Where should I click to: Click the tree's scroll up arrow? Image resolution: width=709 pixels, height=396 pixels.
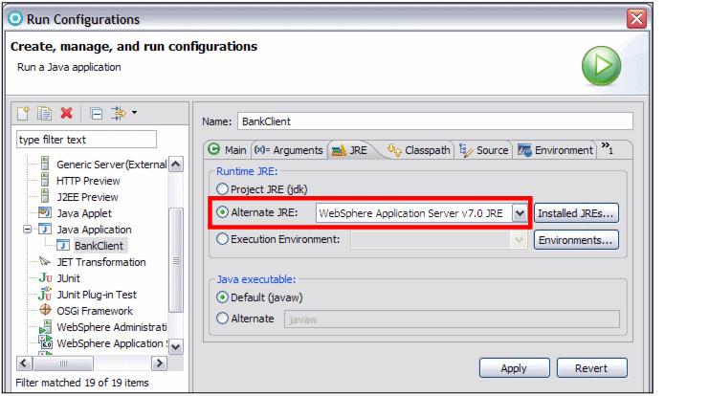pos(176,165)
